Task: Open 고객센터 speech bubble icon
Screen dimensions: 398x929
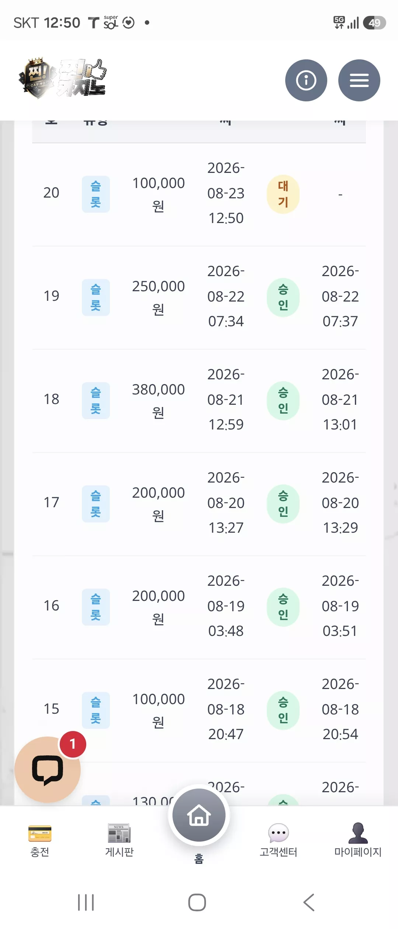Action: pos(279,833)
